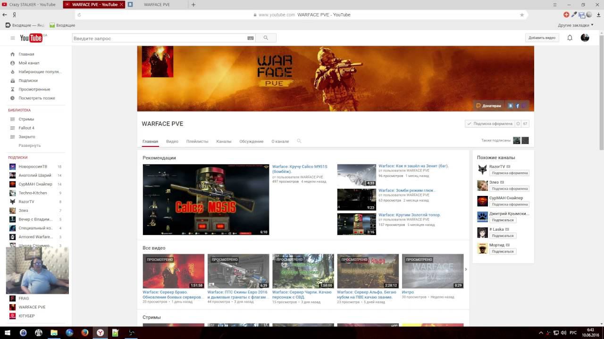Open the notifications bell
The height and width of the screenshot is (339, 604).
pos(570,38)
